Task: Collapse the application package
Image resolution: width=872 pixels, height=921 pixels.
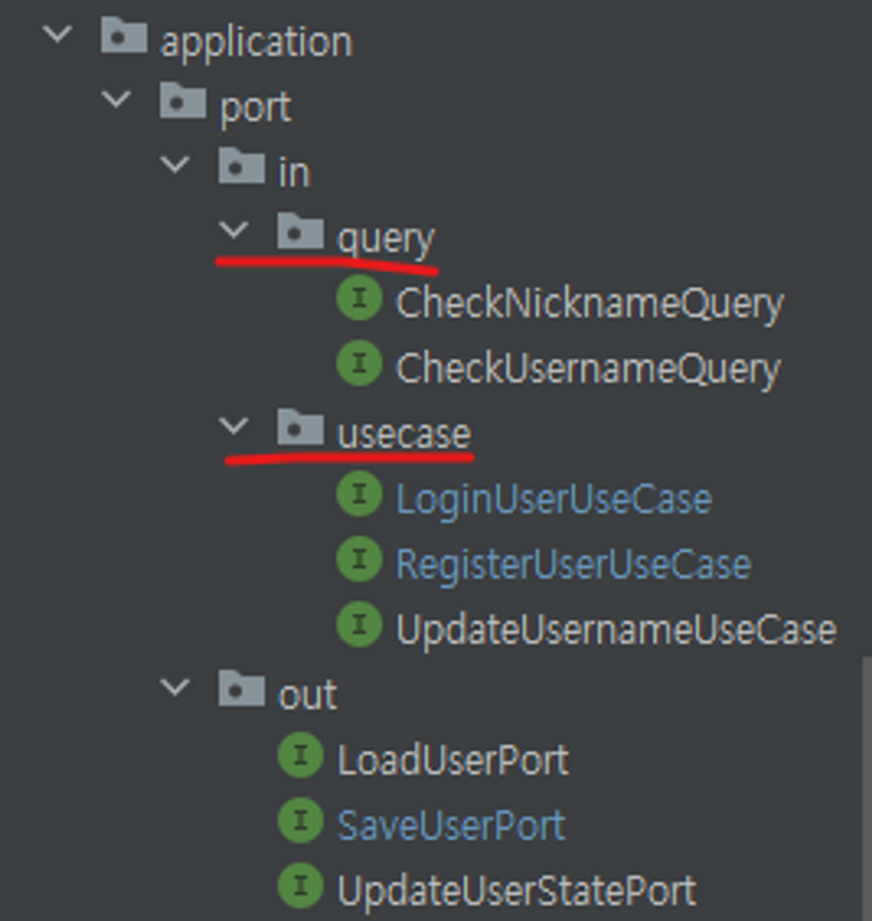Action: point(57,34)
